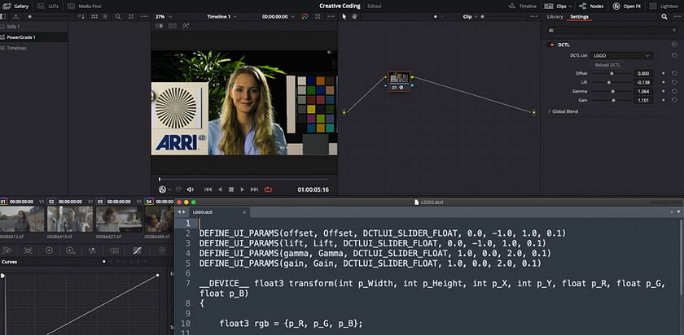Open the Gallery panel

tap(16, 7)
